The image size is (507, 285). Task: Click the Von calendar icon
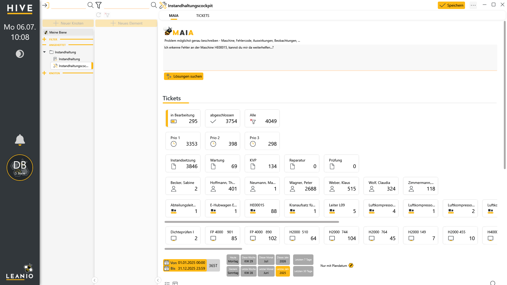[167, 263]
